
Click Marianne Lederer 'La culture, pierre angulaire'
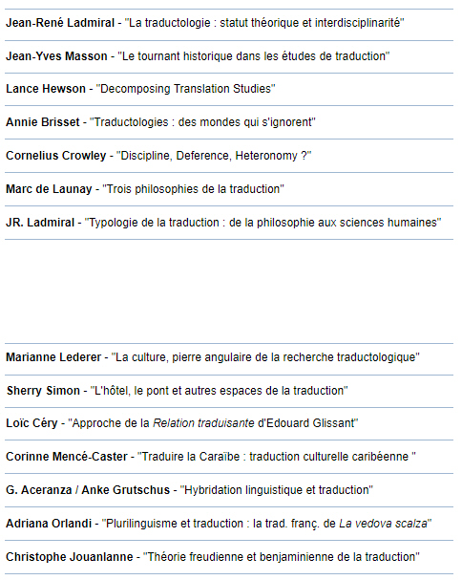213,357
